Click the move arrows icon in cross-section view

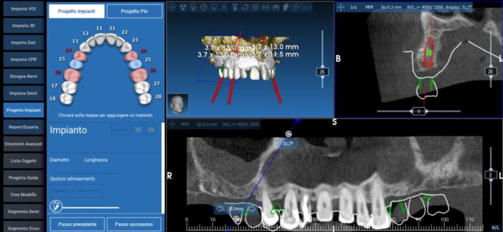(x=342, y=7)
